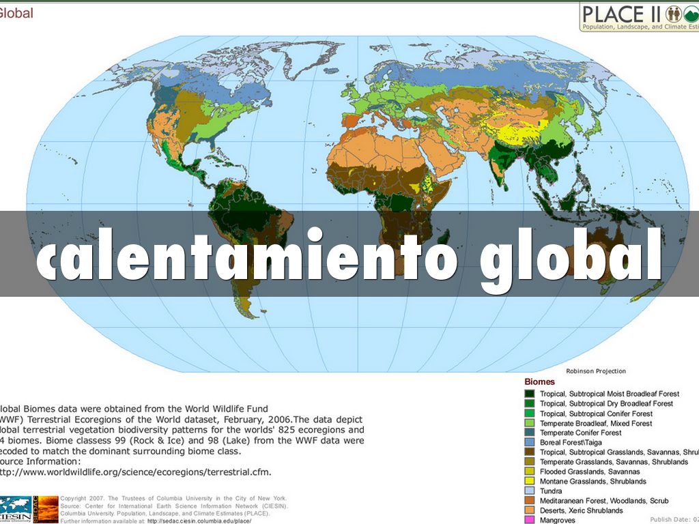Expand the Biomes legend header
The width and height of the screenshot is (699, 524).
538,381
